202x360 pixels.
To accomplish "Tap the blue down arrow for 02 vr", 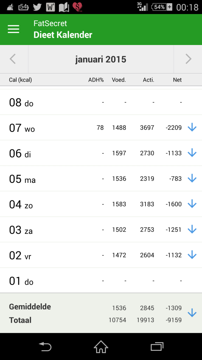I will pos(192,255).
